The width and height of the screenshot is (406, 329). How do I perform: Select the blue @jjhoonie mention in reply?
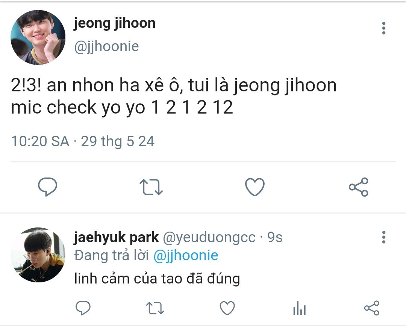coord(186,255)
